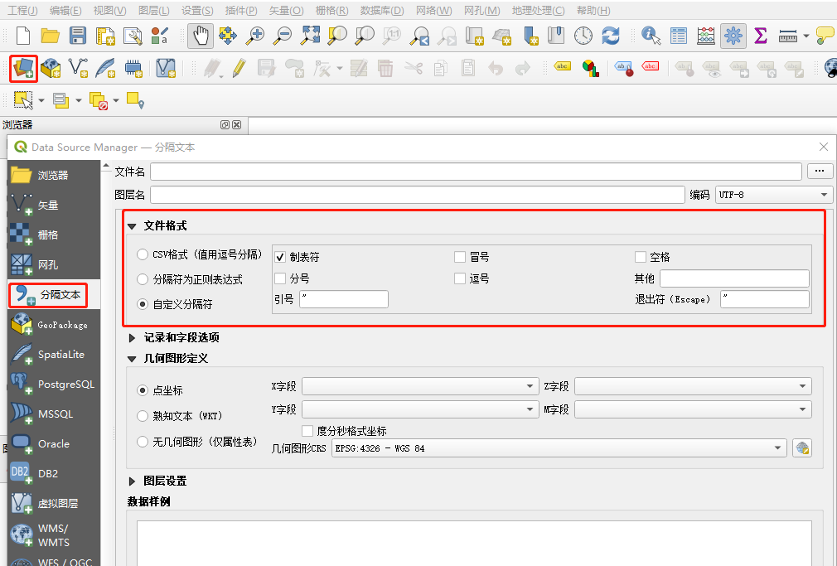Click the 图层名 input field

(x=418, y=195)
